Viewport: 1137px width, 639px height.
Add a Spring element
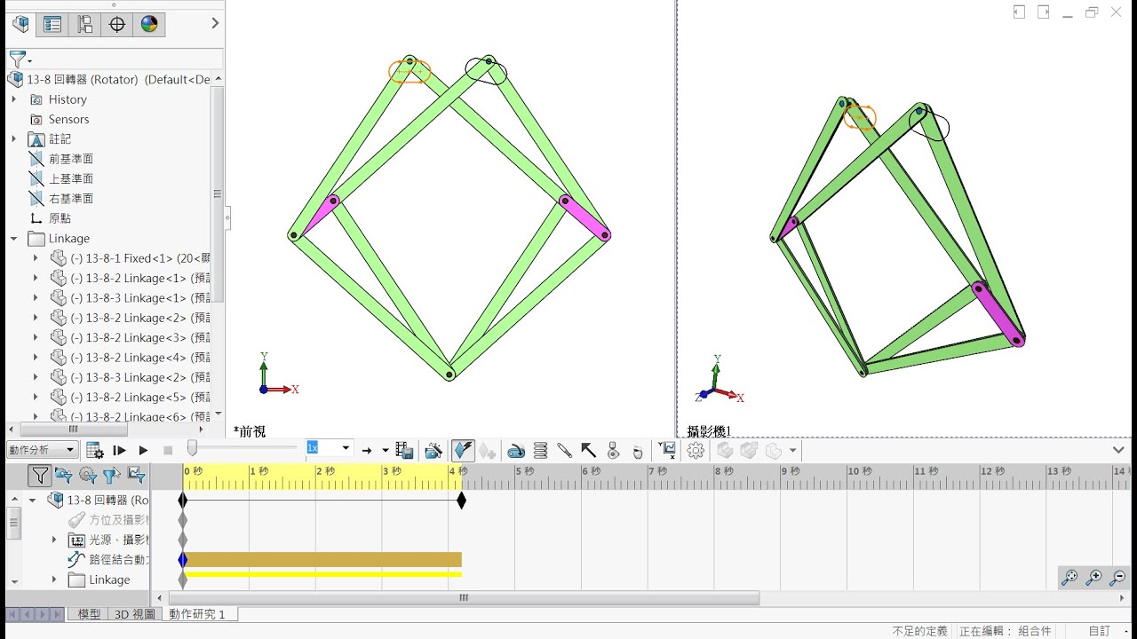[x=540, y=451]
